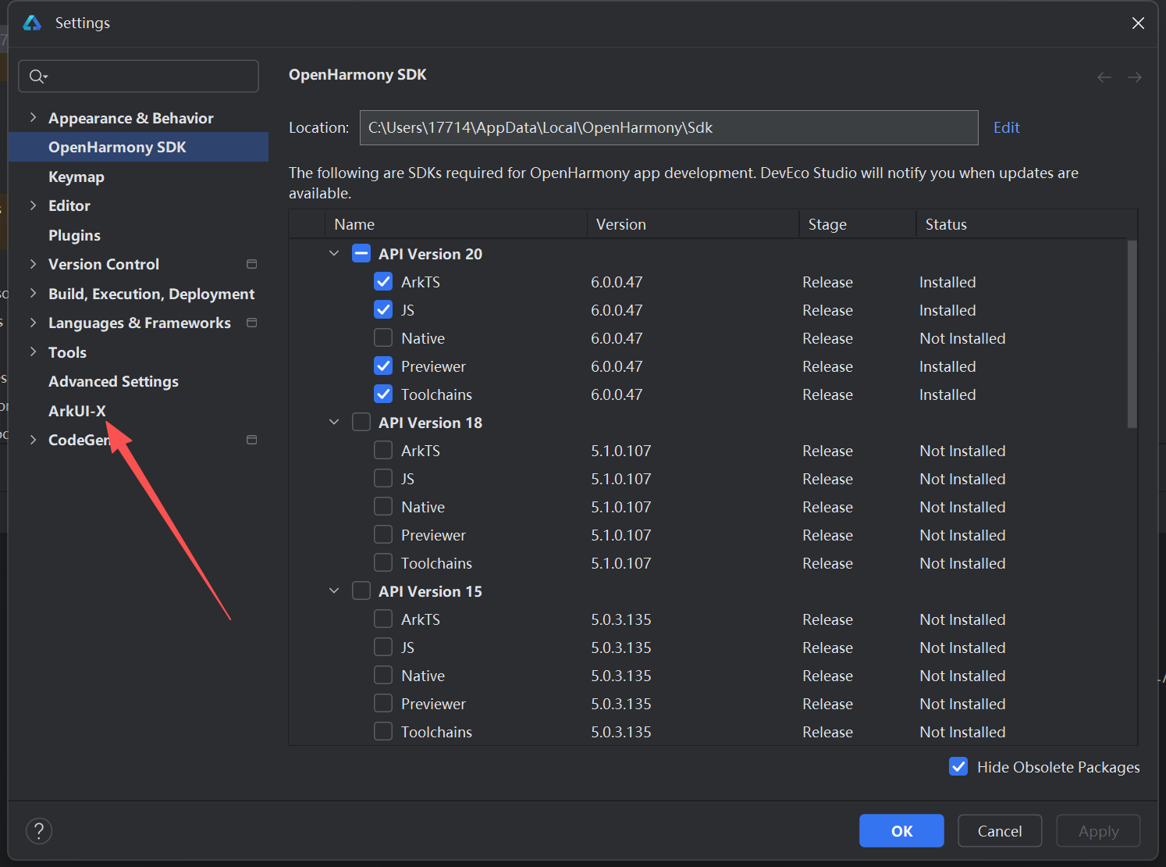
Task: Toggle the API Version 20 group checkbox
Action: pyautogui.click(x=361, y=254)
